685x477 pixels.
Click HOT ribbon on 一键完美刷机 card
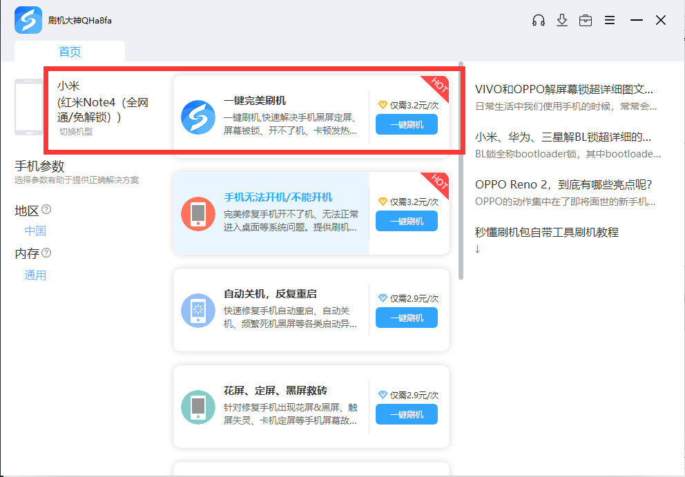[438, 86]
